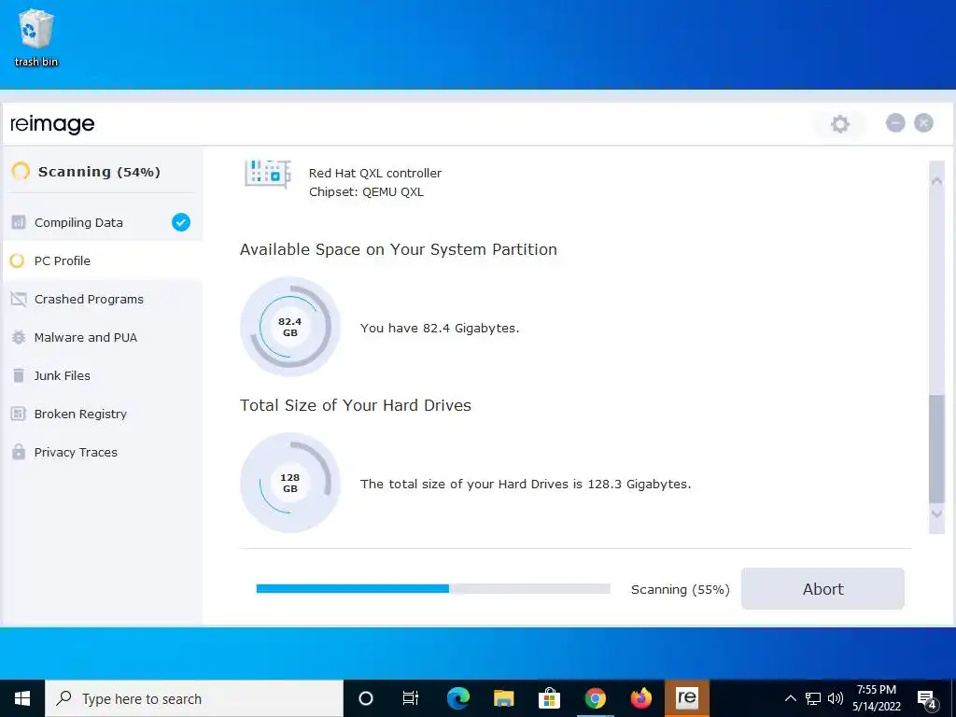The width and height of the screenshot is (956, 717).
Task: Click the graphics card icon
Action: (268, 173)
